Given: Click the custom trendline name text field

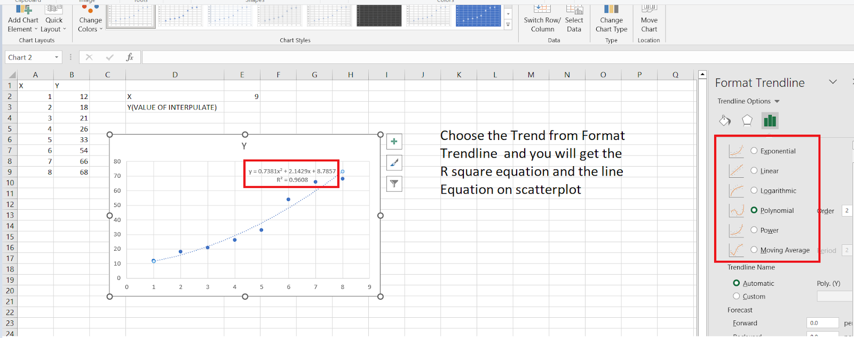Looking at the screenshot, I should 835,296.
